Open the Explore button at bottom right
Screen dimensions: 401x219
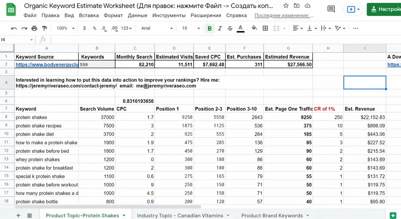coord(393,215)
